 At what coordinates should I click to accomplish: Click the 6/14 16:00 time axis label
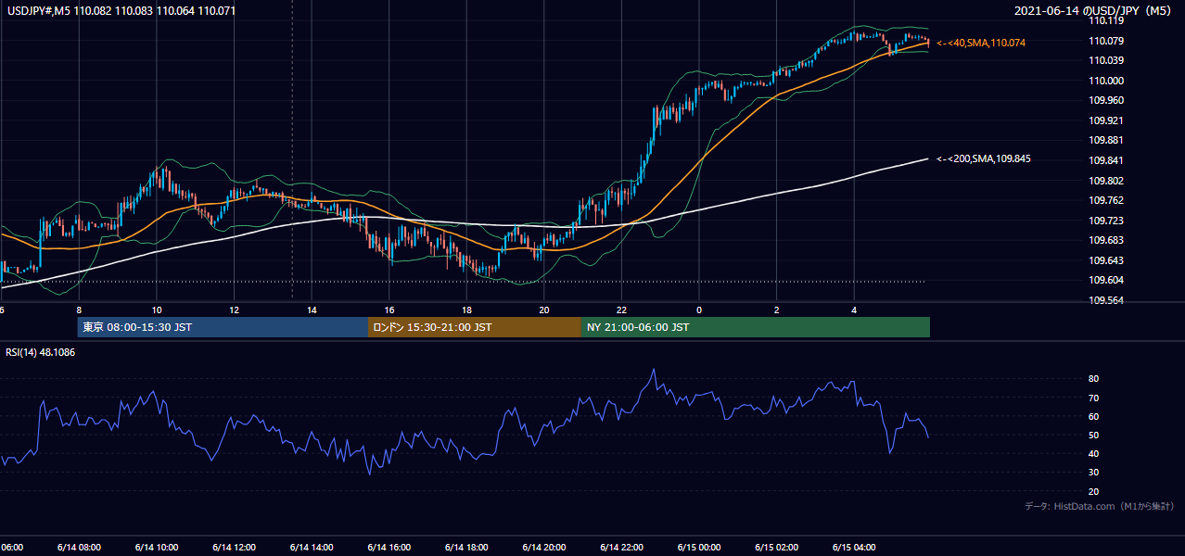389,548
